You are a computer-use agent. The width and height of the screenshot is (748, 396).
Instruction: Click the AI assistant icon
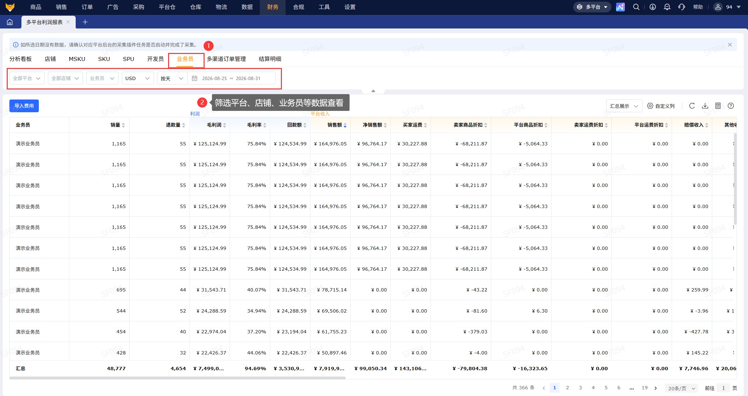(x=620, y=7)
